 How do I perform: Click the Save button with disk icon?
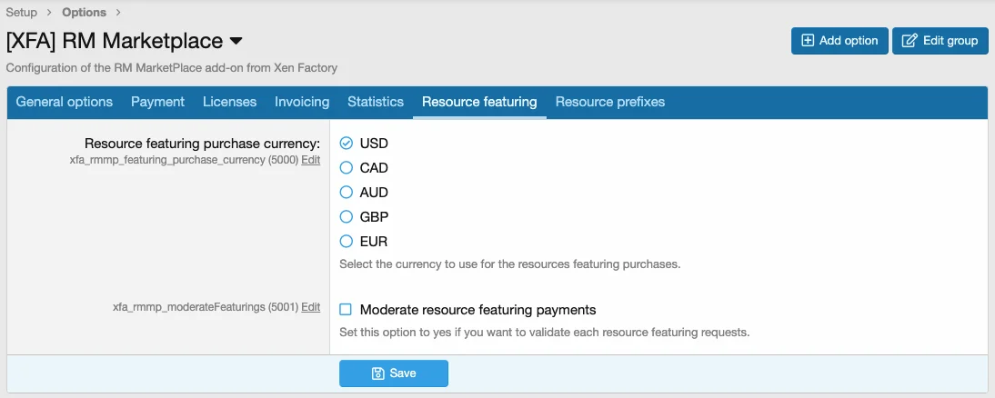click(x=393, y=373)
